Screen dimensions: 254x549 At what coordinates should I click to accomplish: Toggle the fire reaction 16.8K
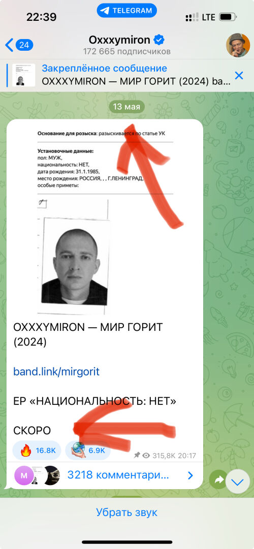[x=37, y=450]
